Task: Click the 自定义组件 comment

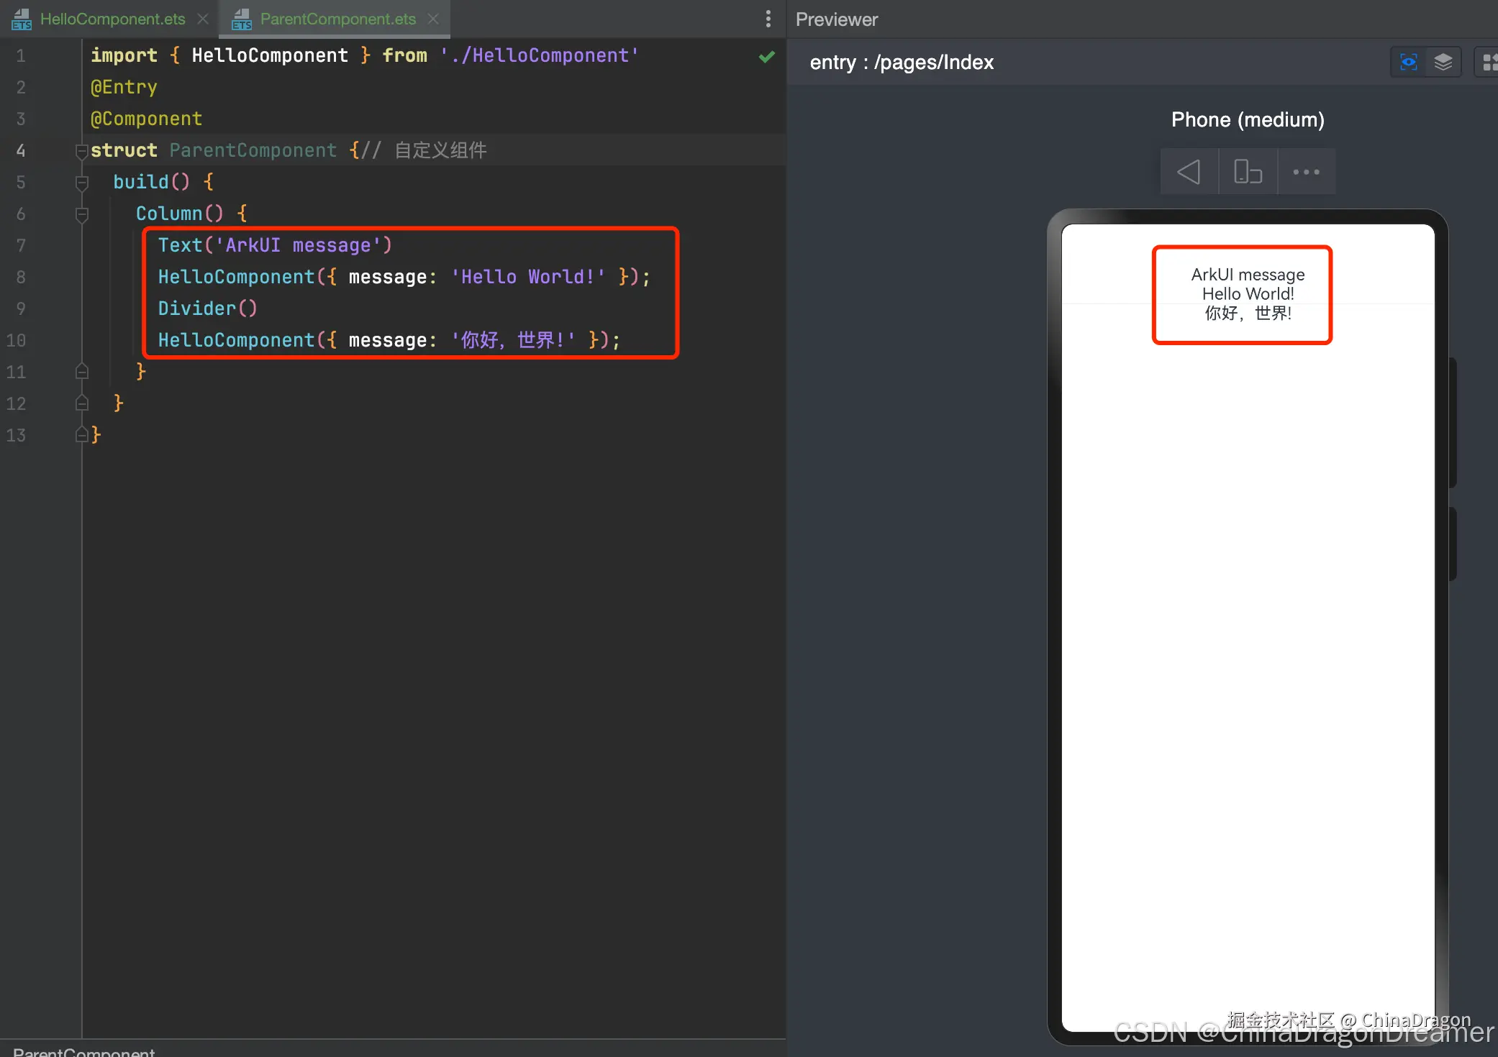Action: 441,150
